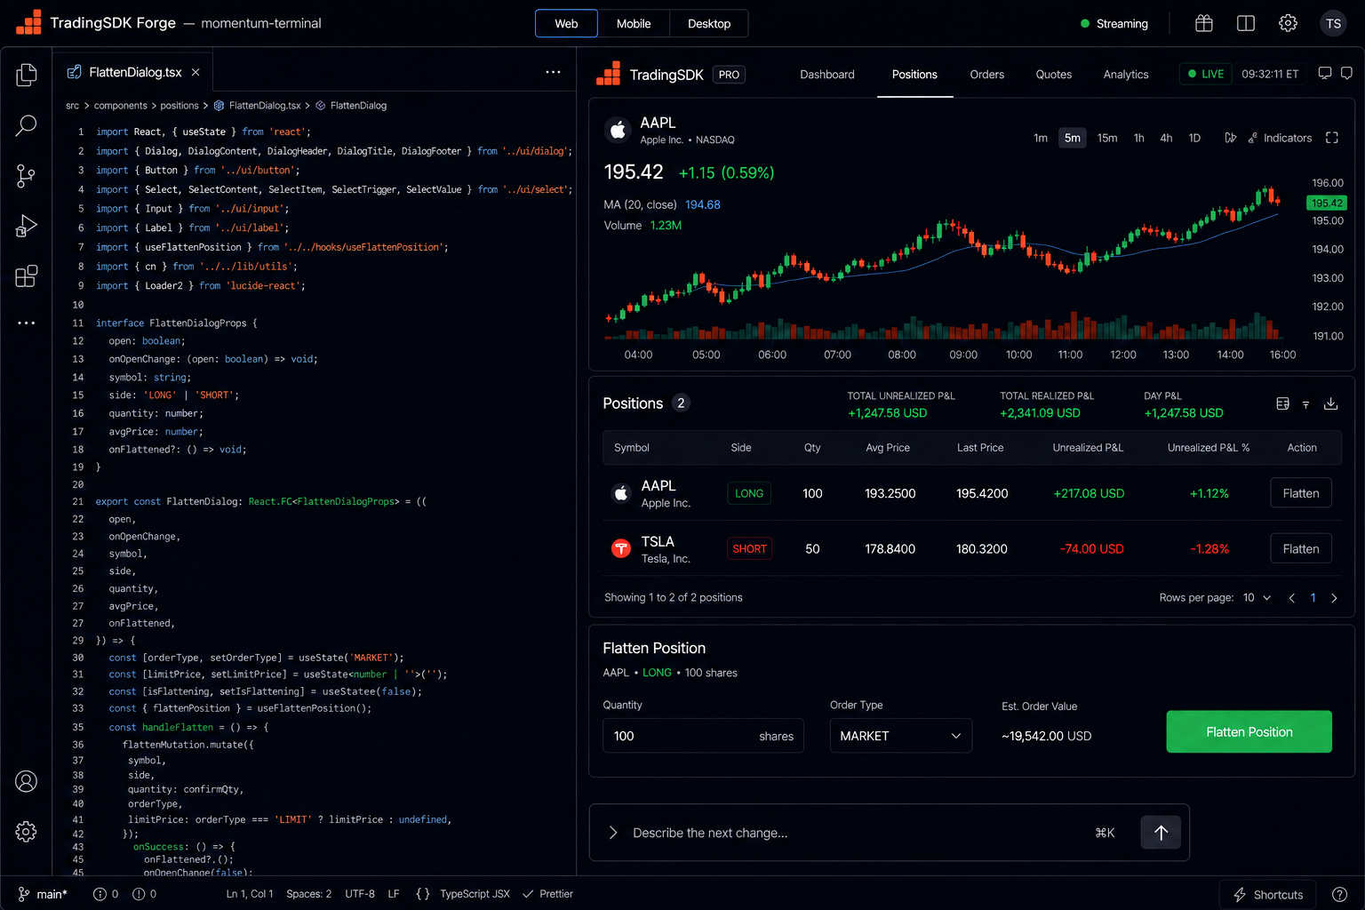The width and height of the screenshot is (1365, 910).
Task: Open the positions table columns layout icon
Action: 1282,403
